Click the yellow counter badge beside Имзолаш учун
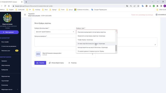Image resolution: width=166 pixels, height=93 pixels. (x=17, y=51)
